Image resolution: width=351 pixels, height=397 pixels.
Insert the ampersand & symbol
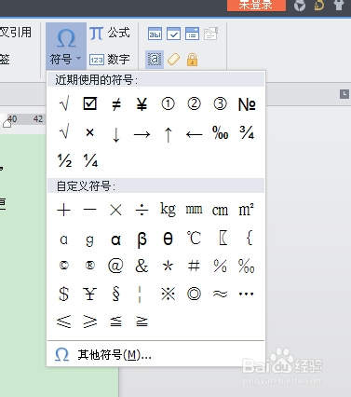(x=142, y=266)
